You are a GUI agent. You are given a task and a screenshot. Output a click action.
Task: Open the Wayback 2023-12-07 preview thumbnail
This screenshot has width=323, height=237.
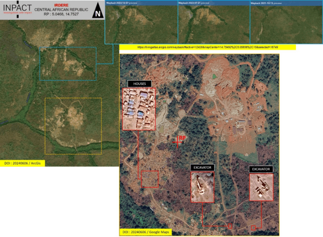[141, 23]
